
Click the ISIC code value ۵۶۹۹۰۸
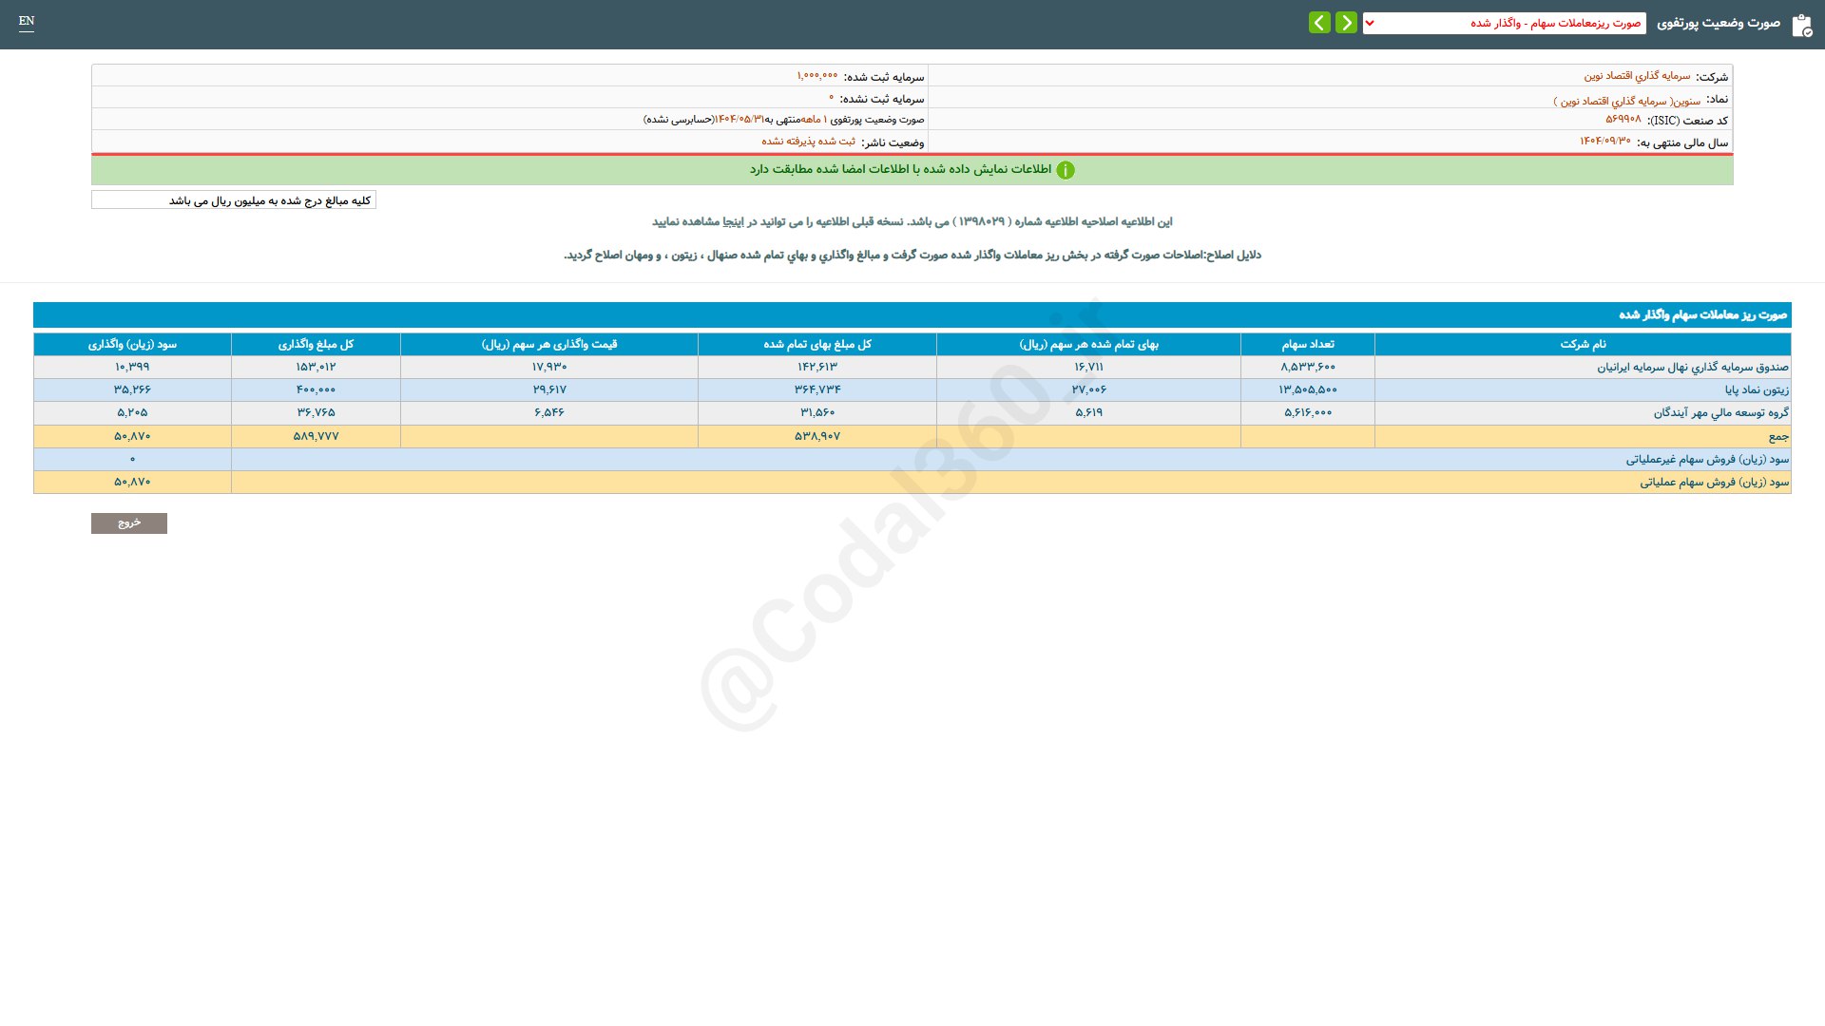click(1623, 120)
